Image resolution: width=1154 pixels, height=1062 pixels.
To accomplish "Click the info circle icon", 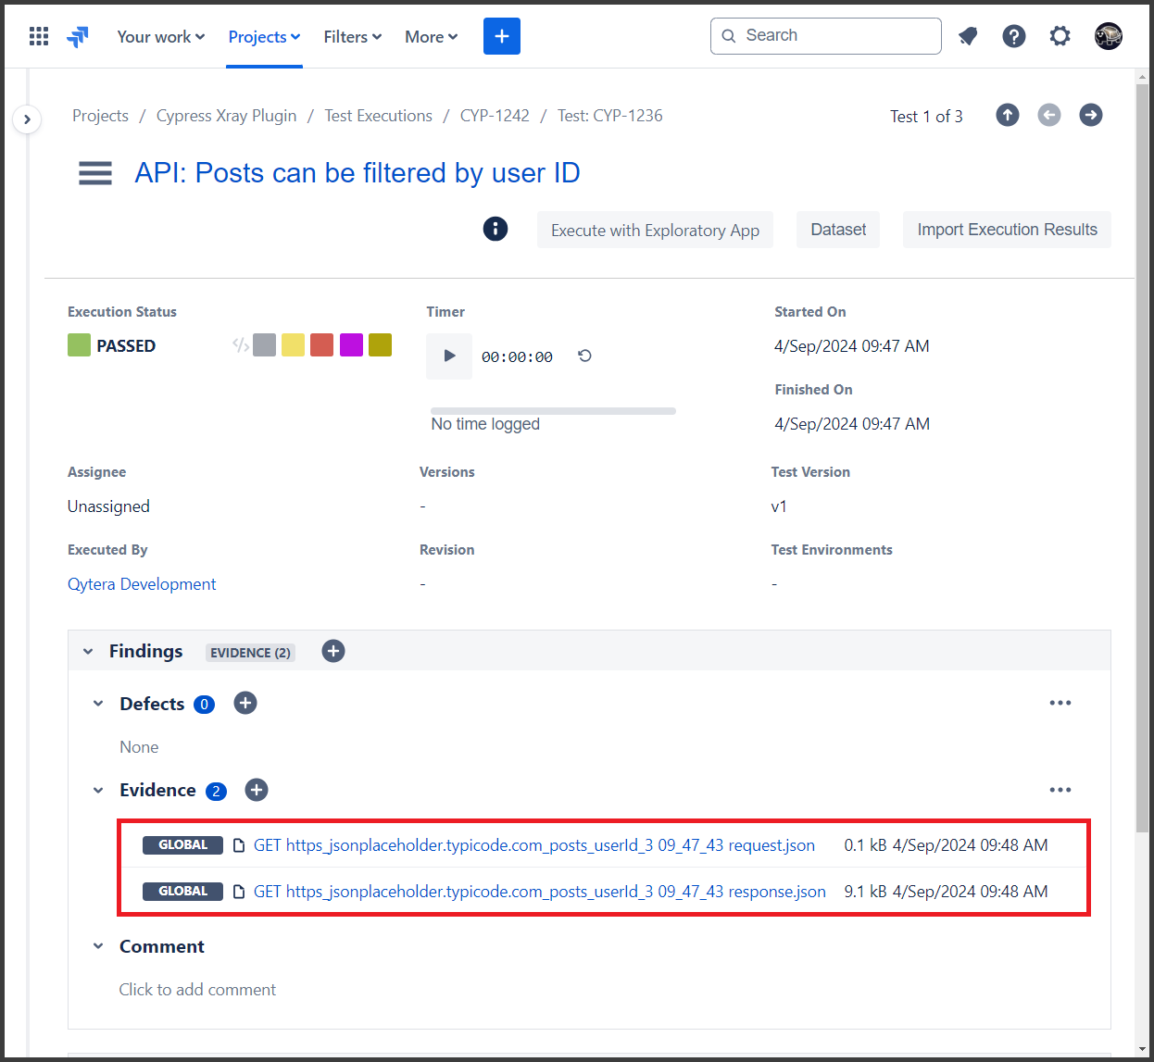I will 495,229.
